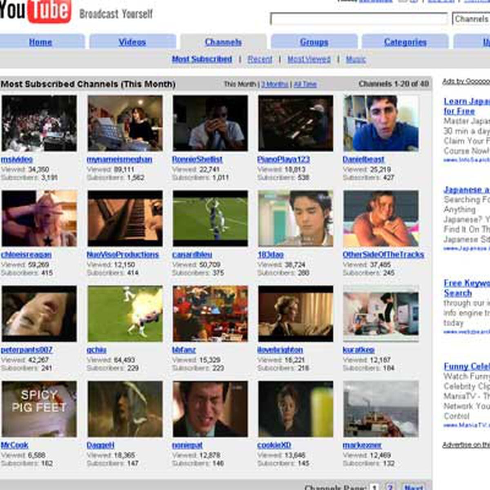The width and height of the screenshot is (490, 490).
Task: Select the Music channel filter
Action: pyautogui.click(x=355, y=59)
